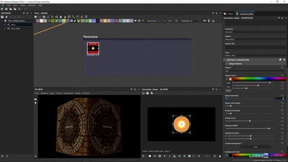The image size is (288, 162).
Task: Open the 3D View Lights menu
Action: point(52,93)
